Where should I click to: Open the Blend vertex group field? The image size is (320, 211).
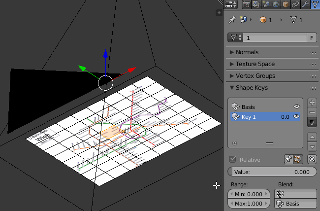click(x=295, y=194)
